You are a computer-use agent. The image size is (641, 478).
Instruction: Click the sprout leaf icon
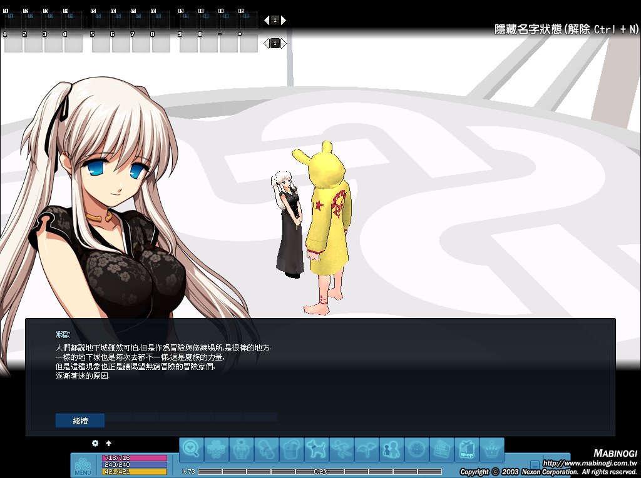tap(367, 449)
